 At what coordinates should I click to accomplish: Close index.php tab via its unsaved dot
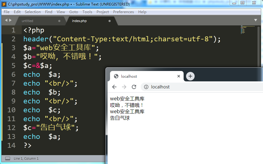pyautogui.click(x=109, y=21)
